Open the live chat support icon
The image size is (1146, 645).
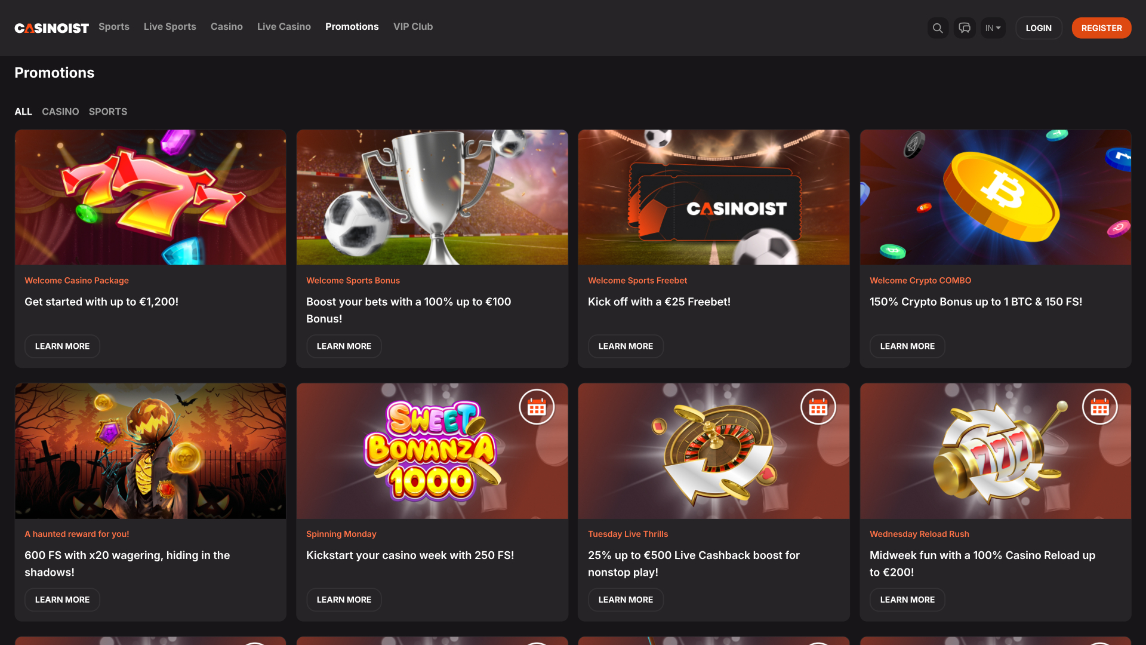click(965, 27)
